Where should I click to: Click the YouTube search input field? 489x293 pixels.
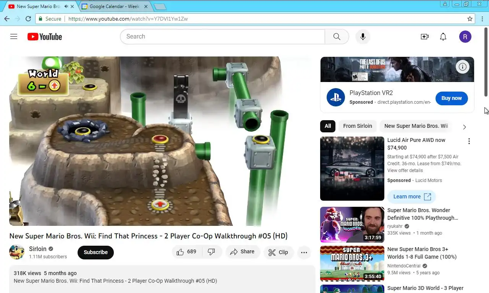222,37
